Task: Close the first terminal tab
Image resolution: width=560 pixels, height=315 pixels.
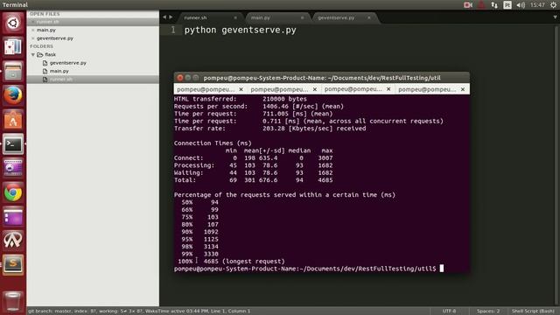Action: pyautogui.click(x=241, y=89)
